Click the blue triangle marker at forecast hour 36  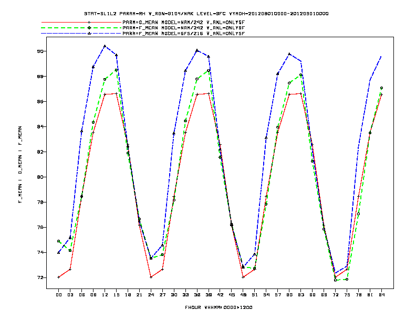click(197, 50)
